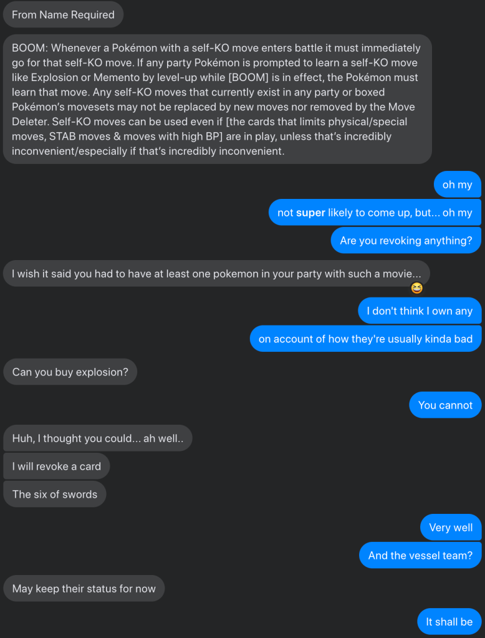485x638 pixels.
Task: Select the long BOOM rule message
Action: (x=217, y=100)
